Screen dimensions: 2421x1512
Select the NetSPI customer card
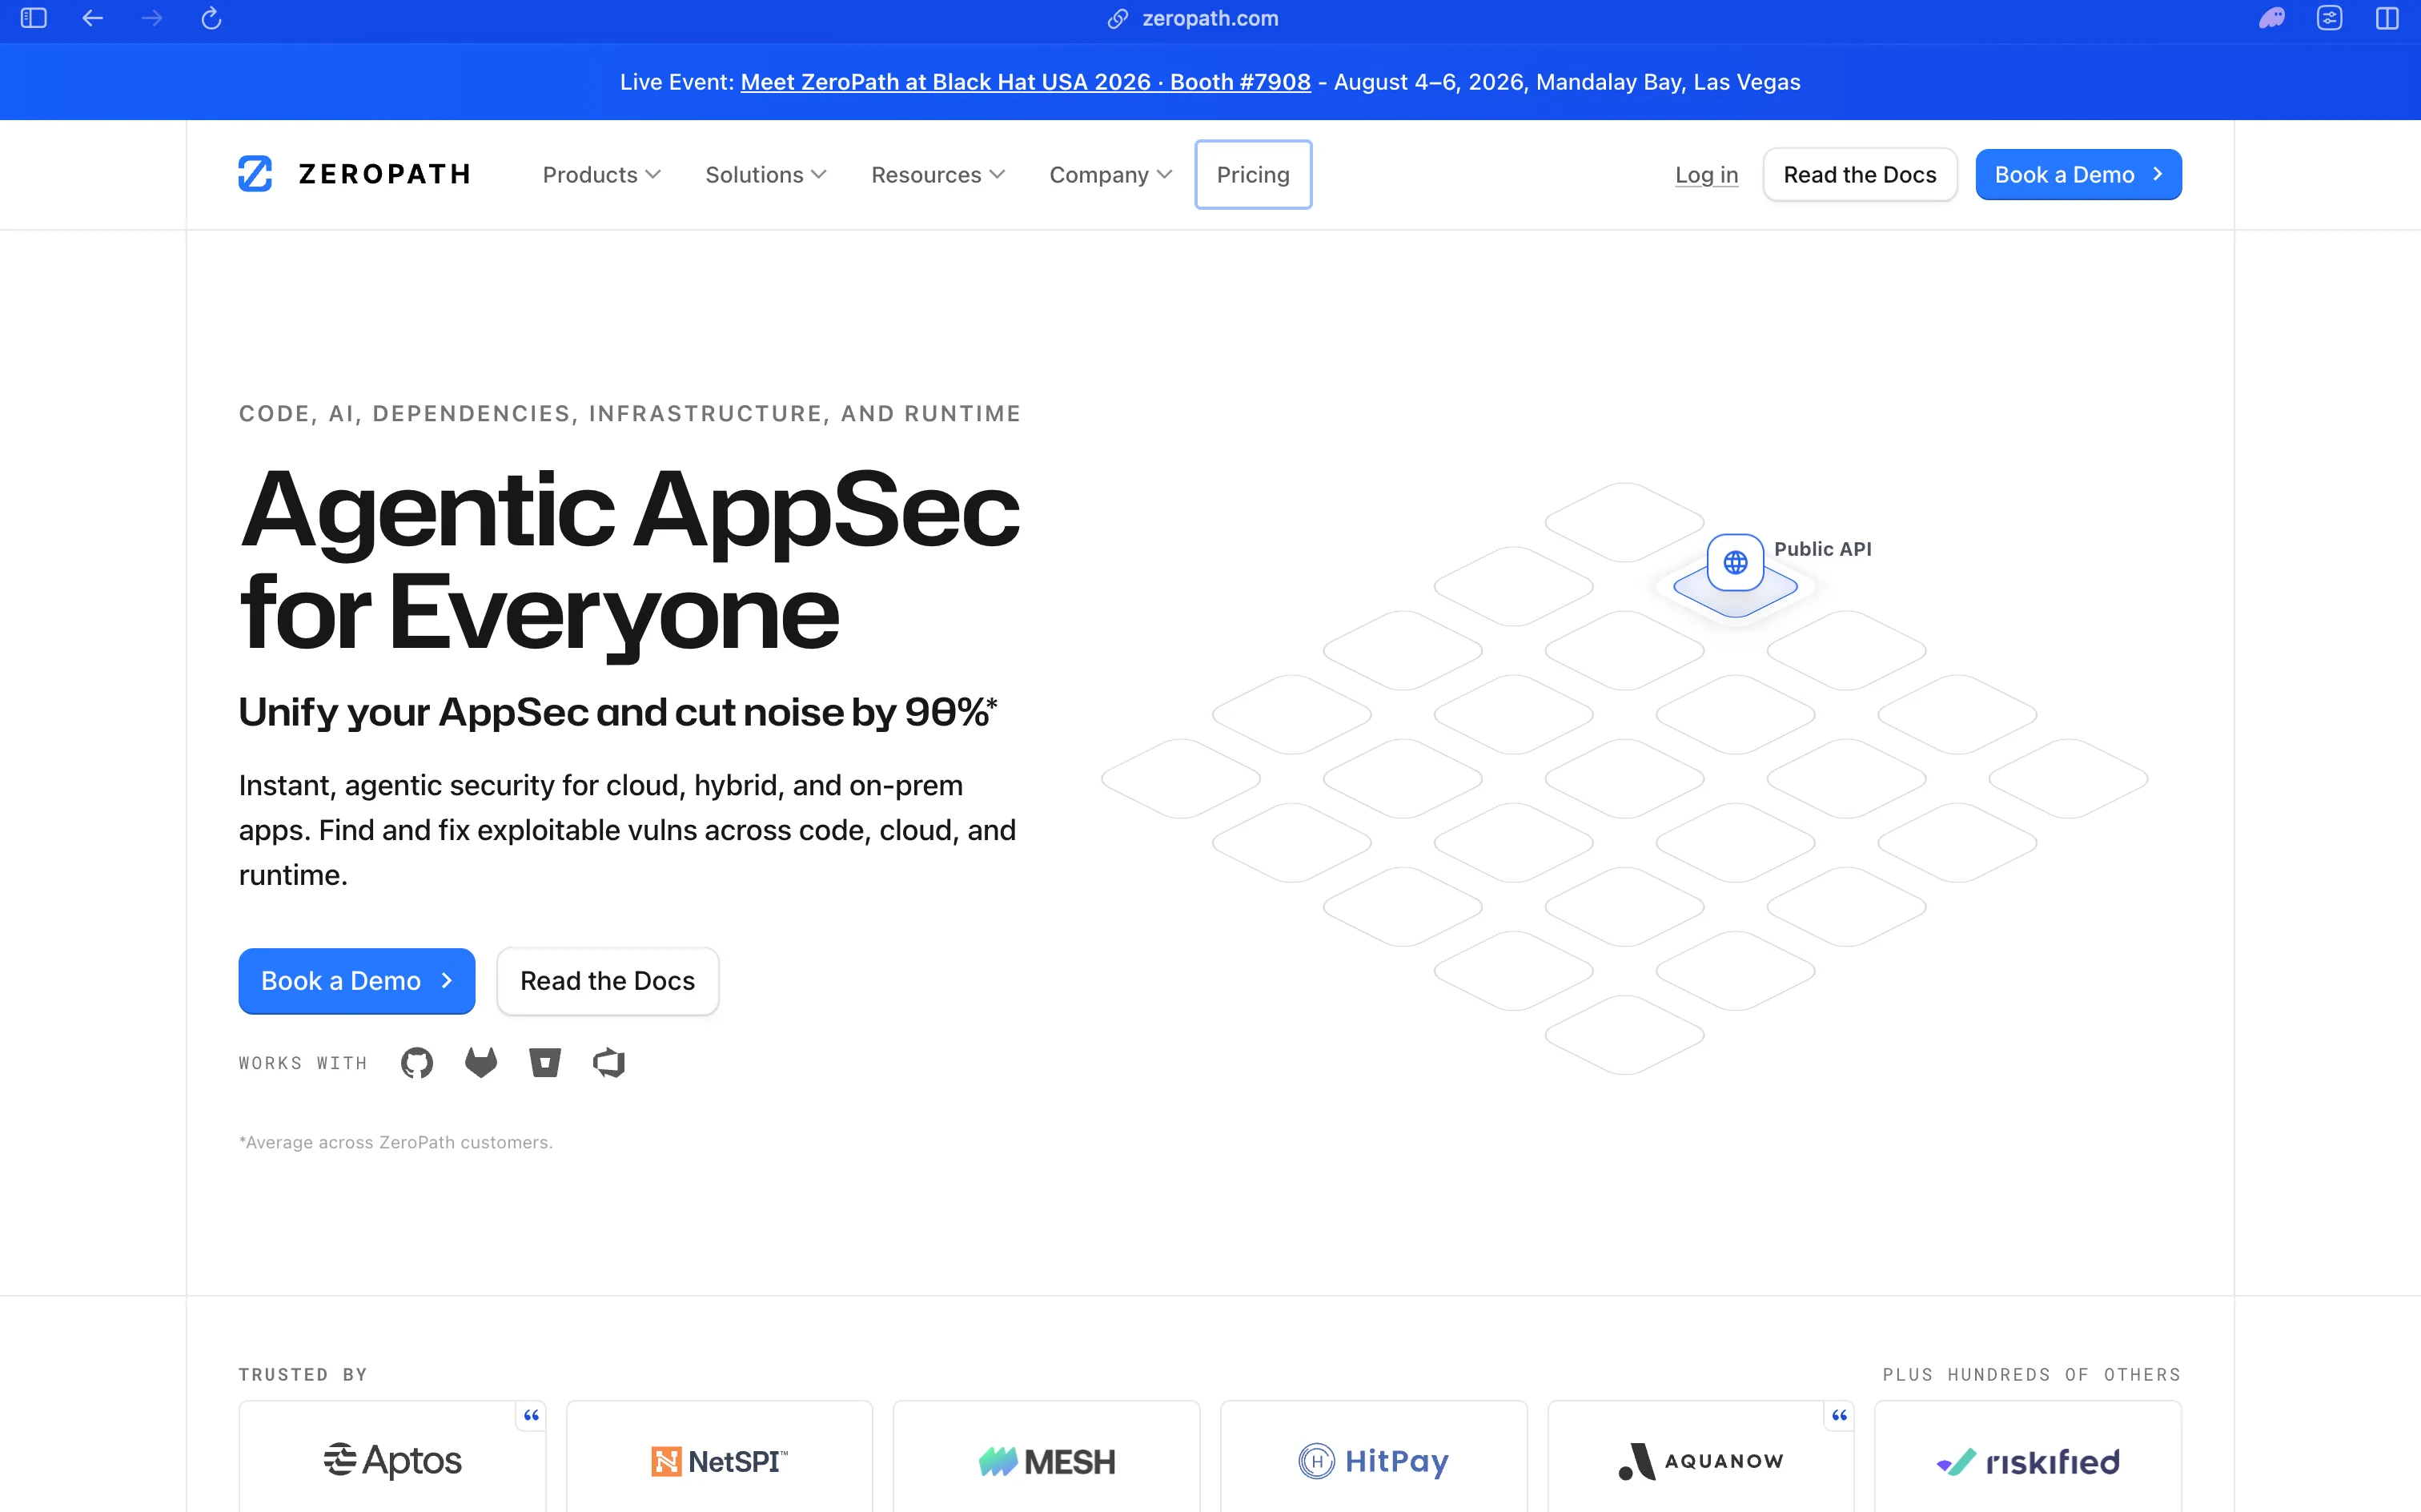(720, 1457)
